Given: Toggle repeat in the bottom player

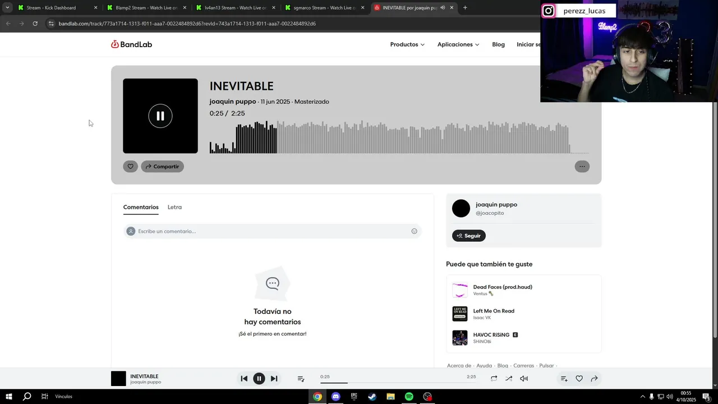Looking at the screenshot, I should [494, 379].
